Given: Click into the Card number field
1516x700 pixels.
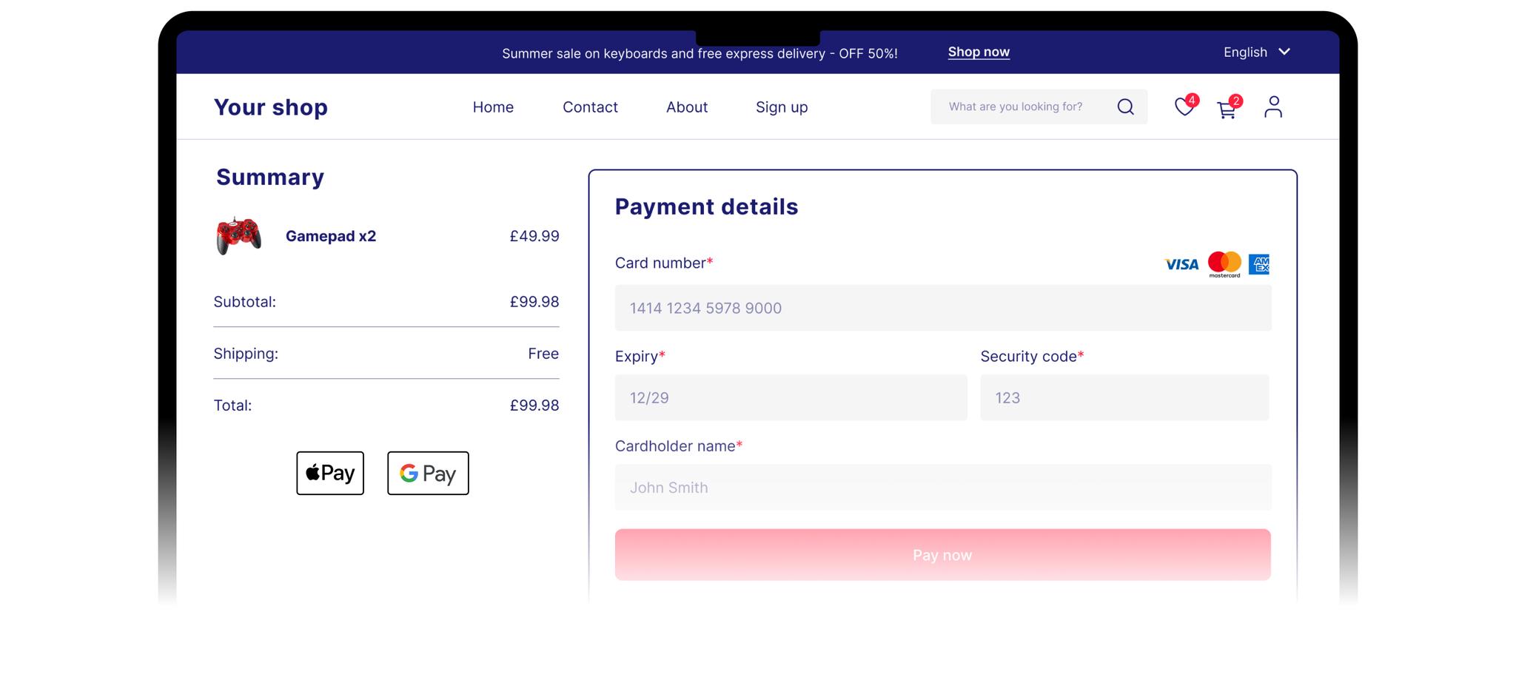Looking at the screenshot, I should 942,308.
